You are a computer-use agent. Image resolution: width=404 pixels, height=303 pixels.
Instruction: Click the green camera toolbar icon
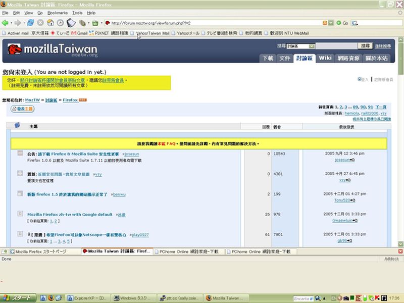tap(95, 23)
